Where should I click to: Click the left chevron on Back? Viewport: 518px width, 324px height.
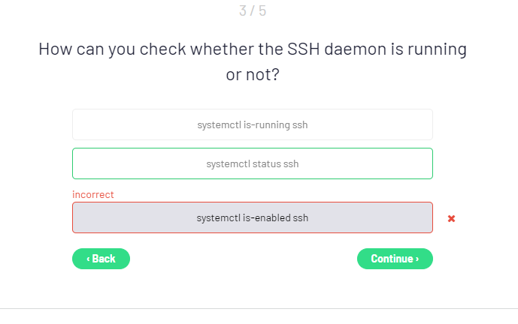[88, 259]
